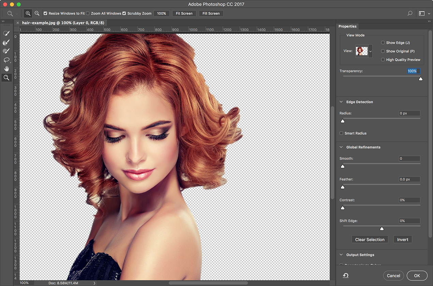433x286 pixels.
Task: Collapse the Edge Detection section
Action: (x=341, y=102)
